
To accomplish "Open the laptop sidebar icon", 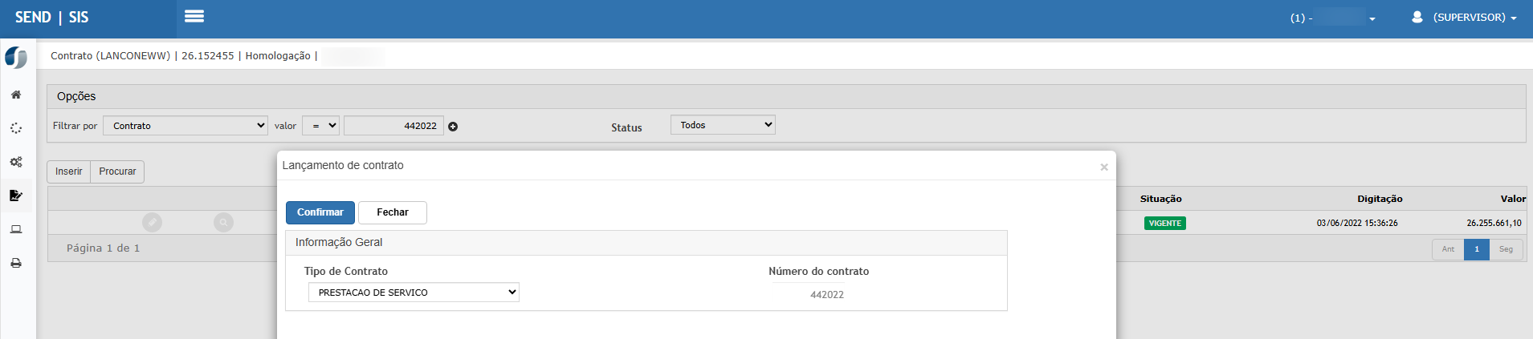I will click(x=16, y=229).
